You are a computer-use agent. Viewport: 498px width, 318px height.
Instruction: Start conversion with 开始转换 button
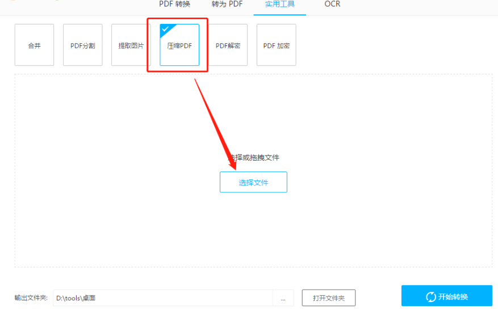click(x=447, y=296)
